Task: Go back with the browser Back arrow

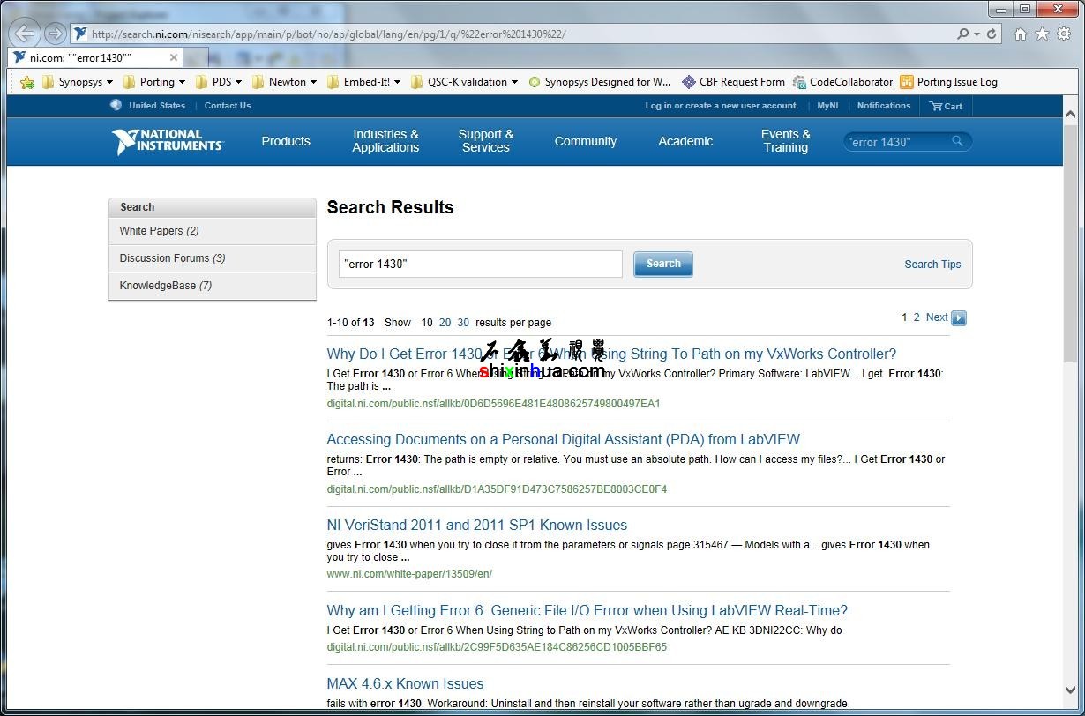Action: click(25, 34)
